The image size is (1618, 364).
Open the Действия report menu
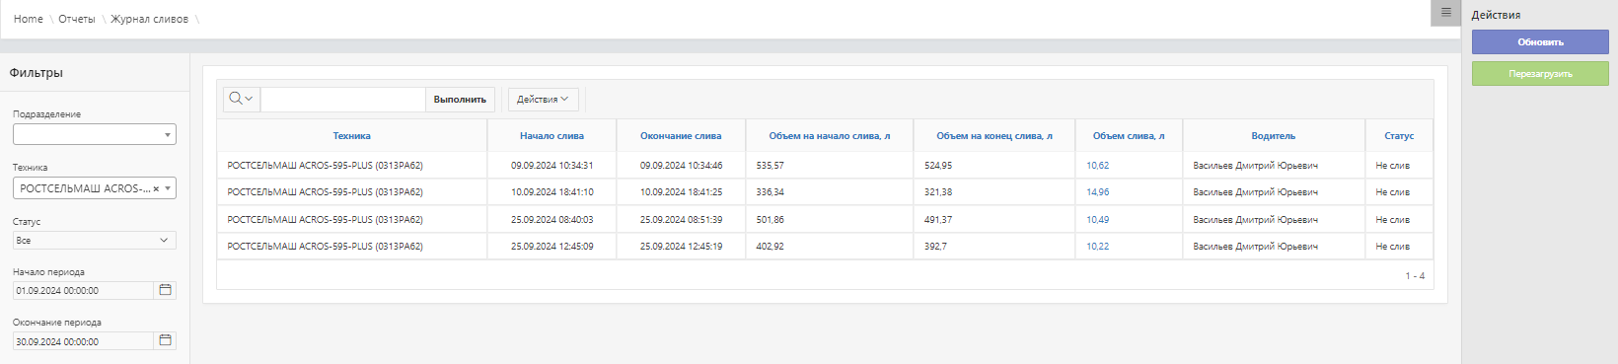[543, 99]
